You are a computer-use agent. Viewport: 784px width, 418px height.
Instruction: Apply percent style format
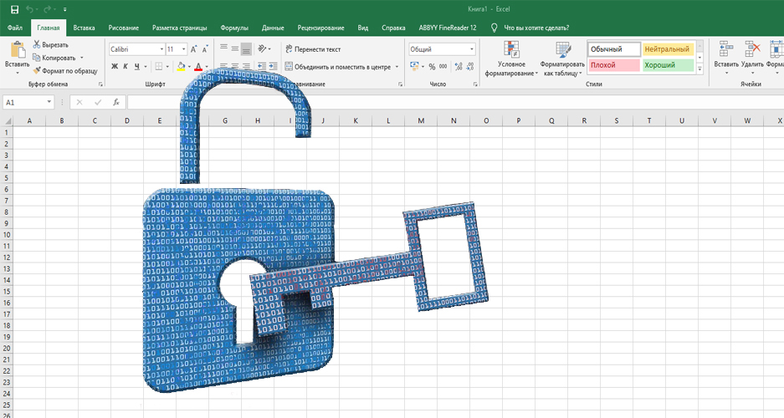click(432, 66)
